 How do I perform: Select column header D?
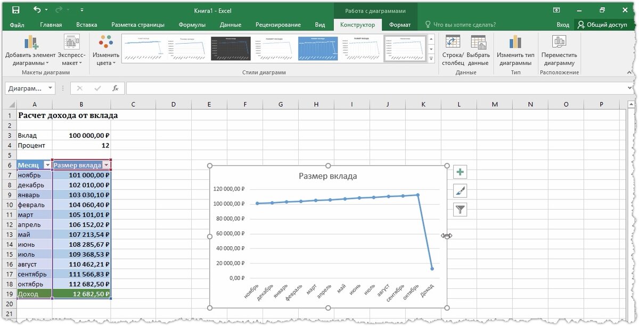173,104
